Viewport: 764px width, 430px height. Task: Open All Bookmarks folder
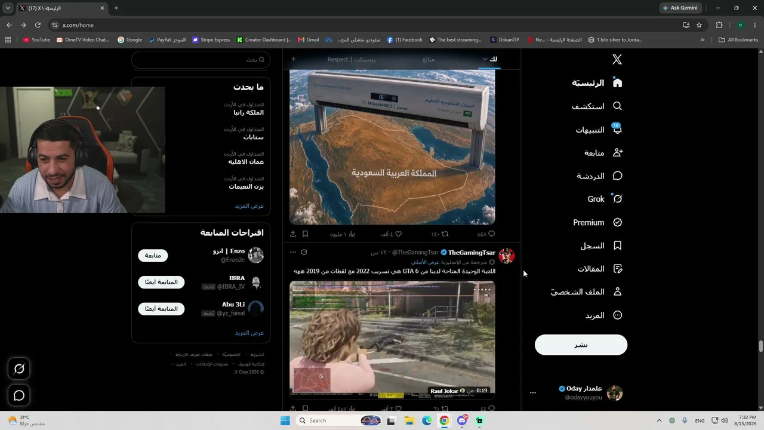coord(738,40)
